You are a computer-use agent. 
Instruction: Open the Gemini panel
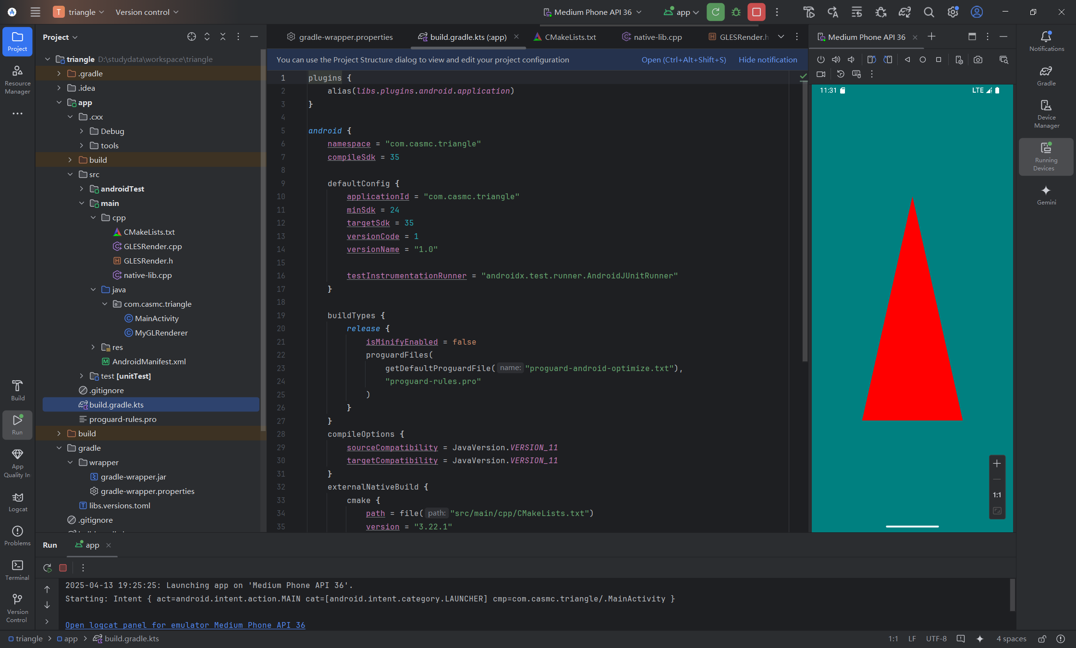pyautogui.click(x=1046, y=194)
